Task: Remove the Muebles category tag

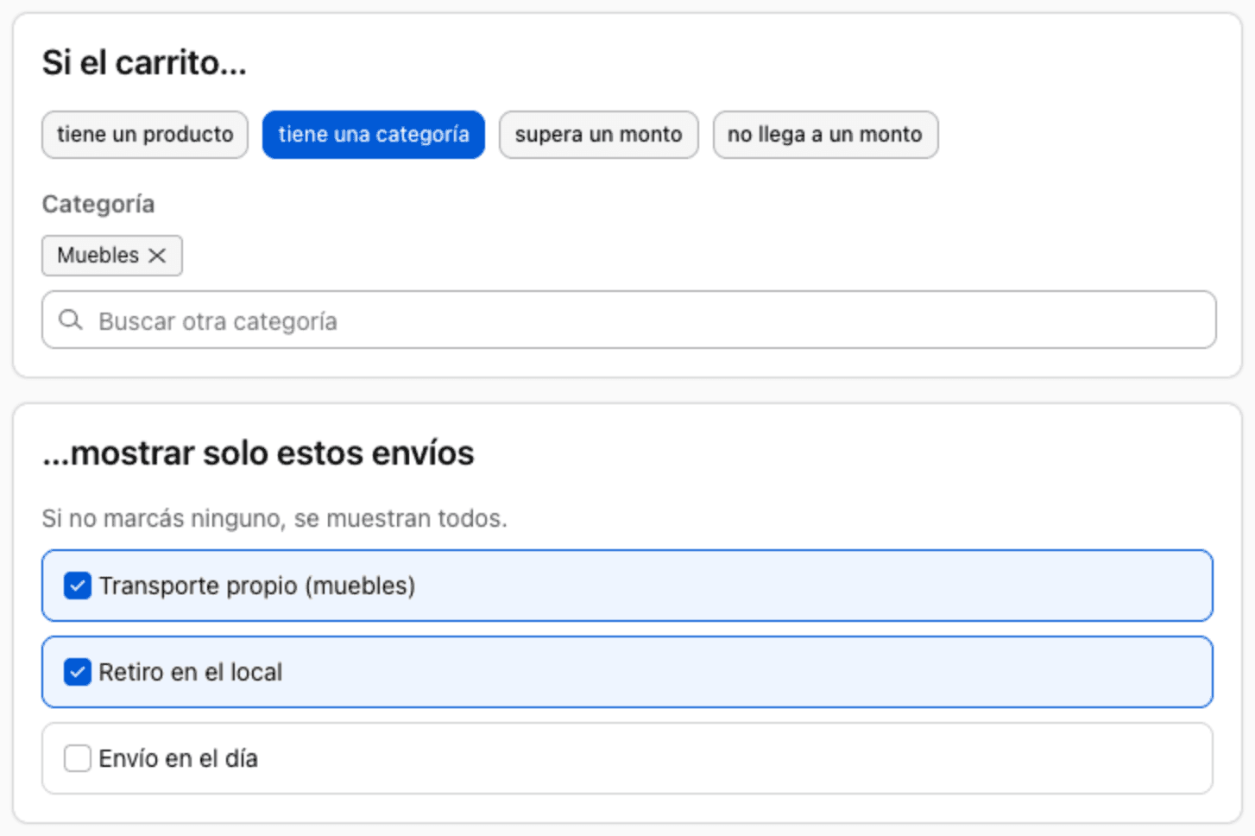Action: [157, 256]
